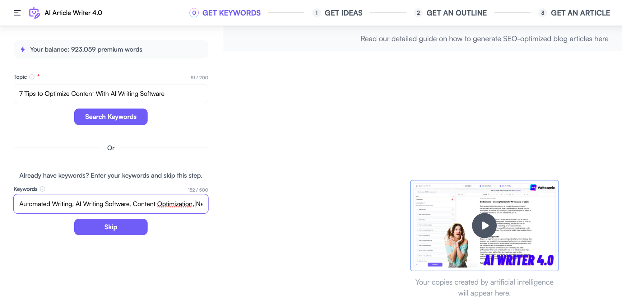The width and height of the screenshot is (622, 307).
Task: Click the step 3 badge beside GET AN ARTICLE
Action: pyautogui.click(x=542, y=13)
